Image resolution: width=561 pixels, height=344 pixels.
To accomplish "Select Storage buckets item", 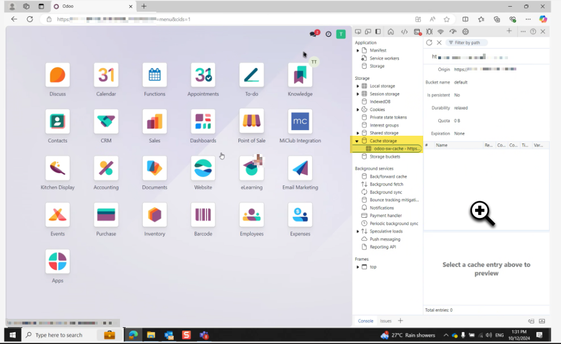I will 385,156.
